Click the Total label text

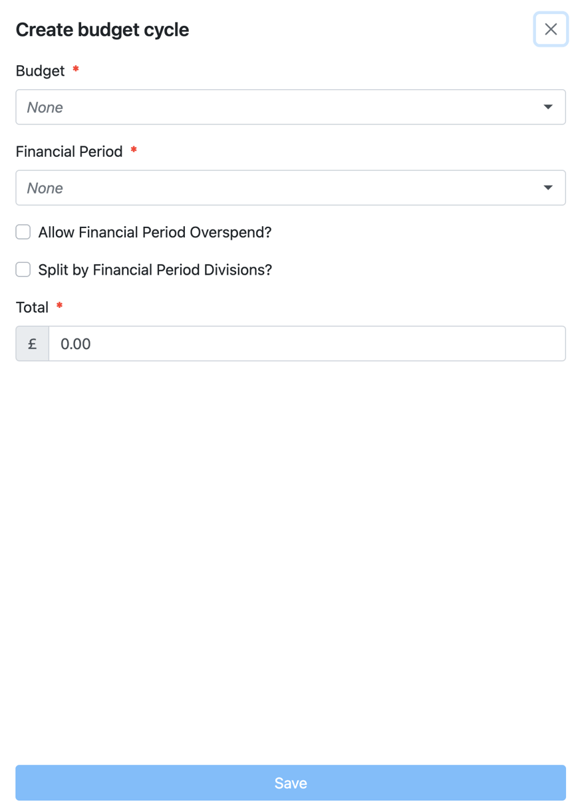click(x=32, y=307)
